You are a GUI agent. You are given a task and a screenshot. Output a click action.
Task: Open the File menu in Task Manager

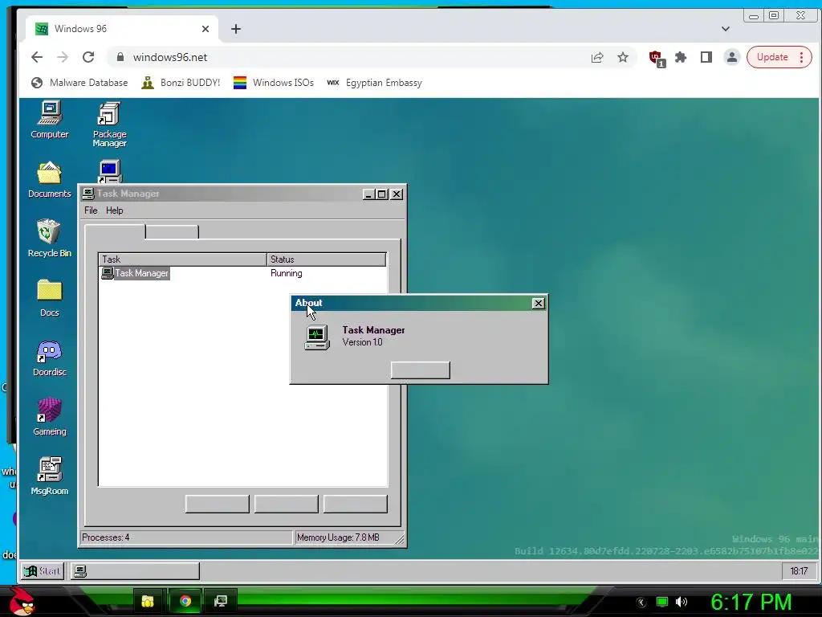91,210
